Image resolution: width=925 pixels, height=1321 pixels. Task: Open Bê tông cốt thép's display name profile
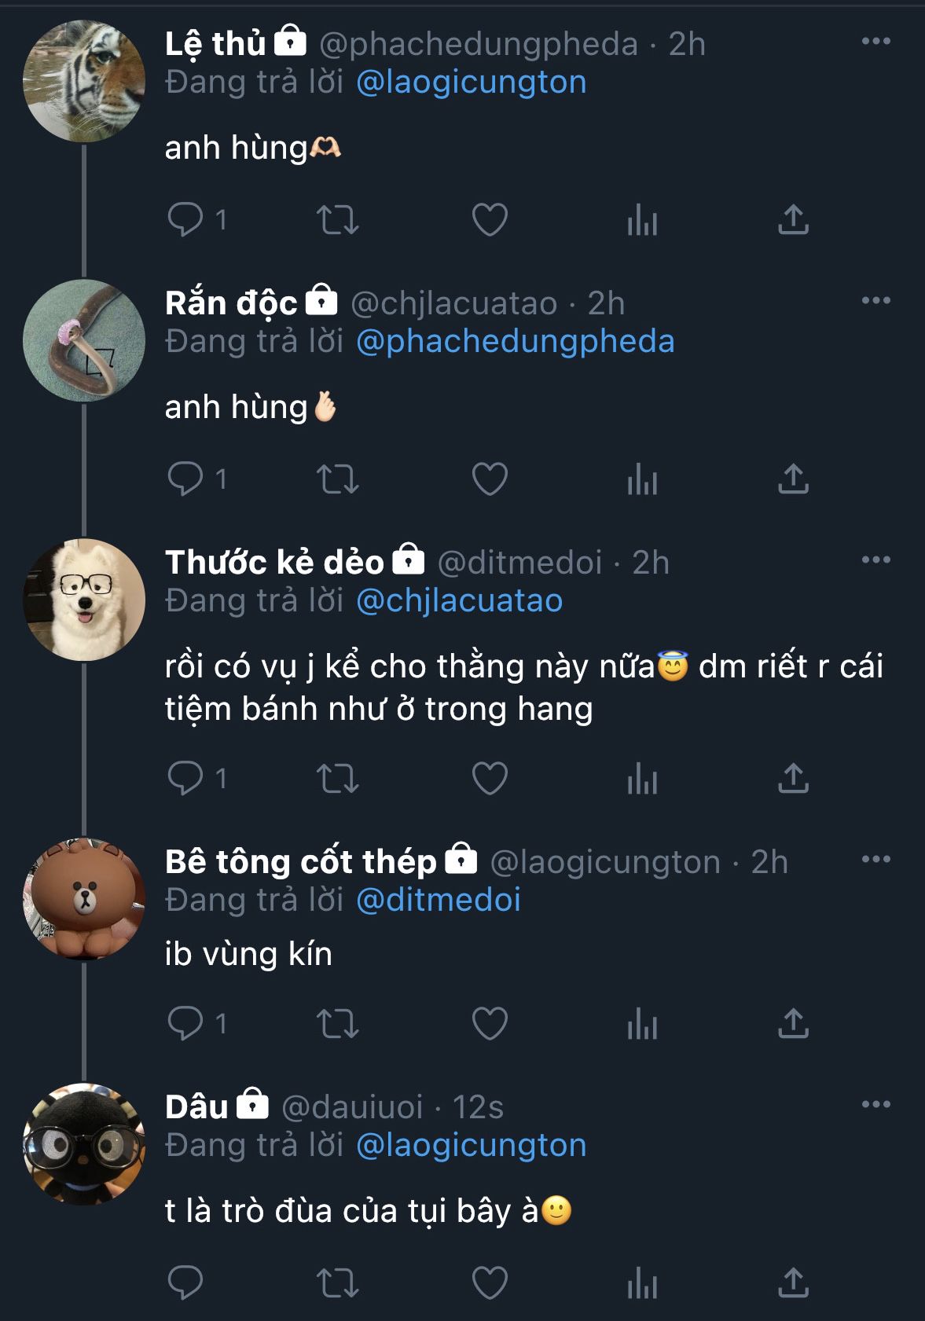click(300, 862)
